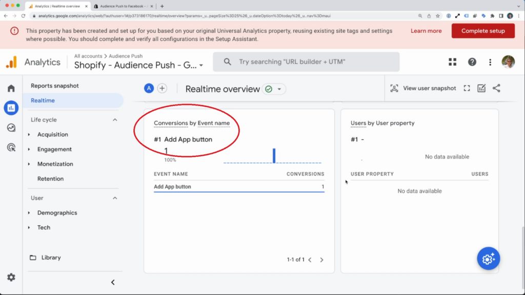Click the Customize report chart icon

coord(481,88)
